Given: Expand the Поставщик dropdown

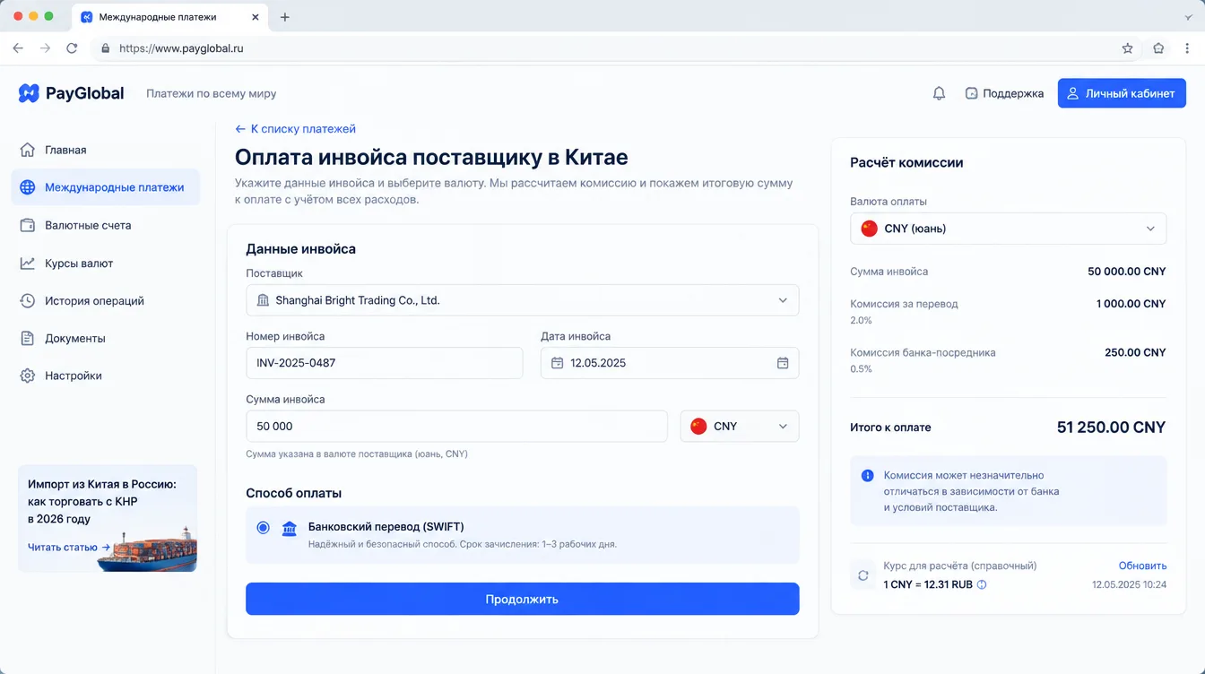Looking at the screenshot, I should pyautogui.click(x=522, y=300).
